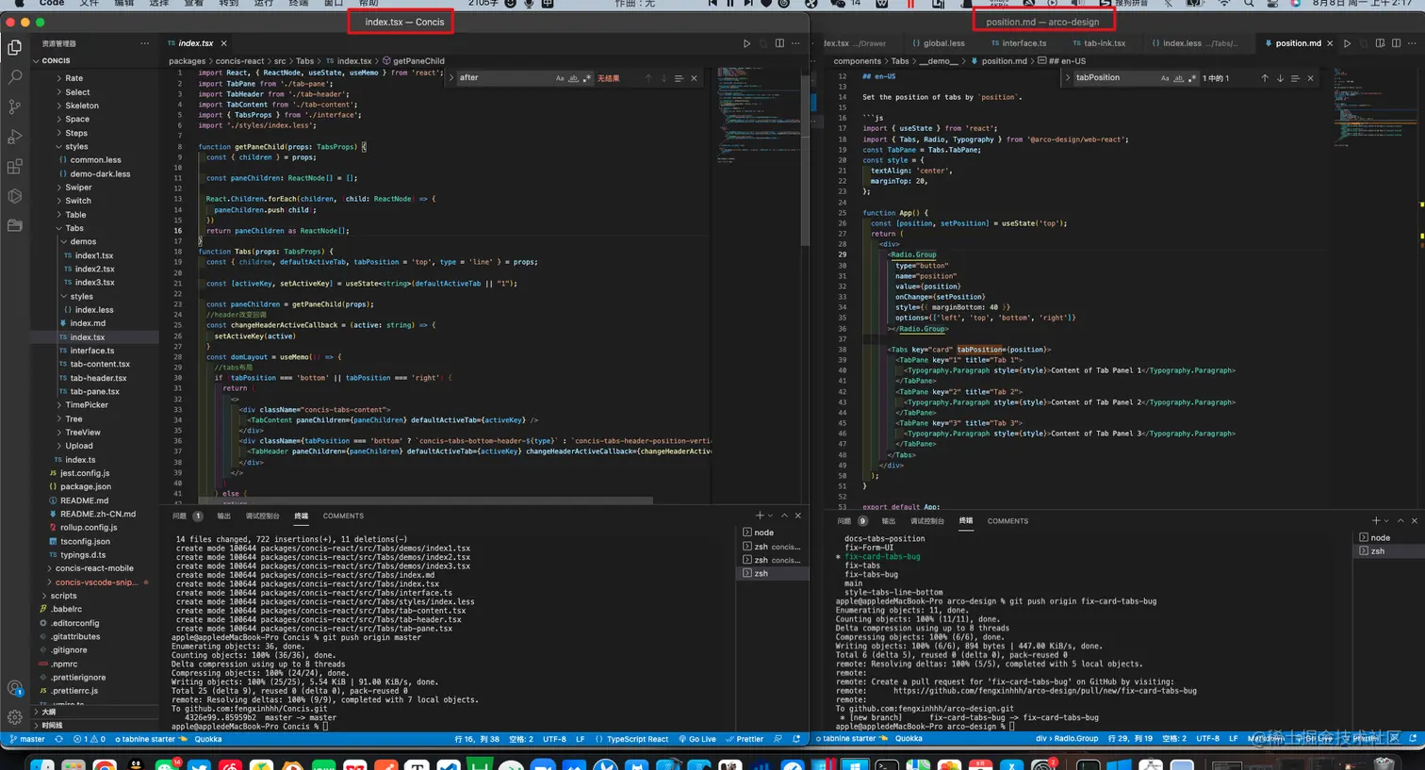Open the Source Control view
This screenshot has width=1425, height=770.
[x=15, y=106]
